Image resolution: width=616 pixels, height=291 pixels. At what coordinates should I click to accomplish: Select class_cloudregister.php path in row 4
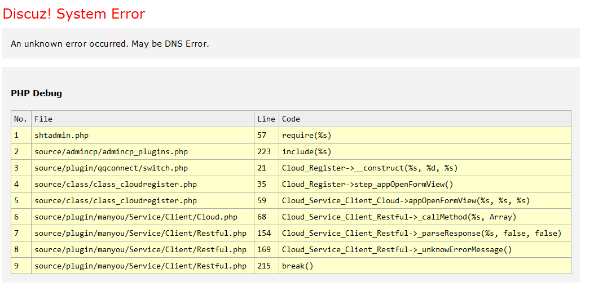[116, 184]
